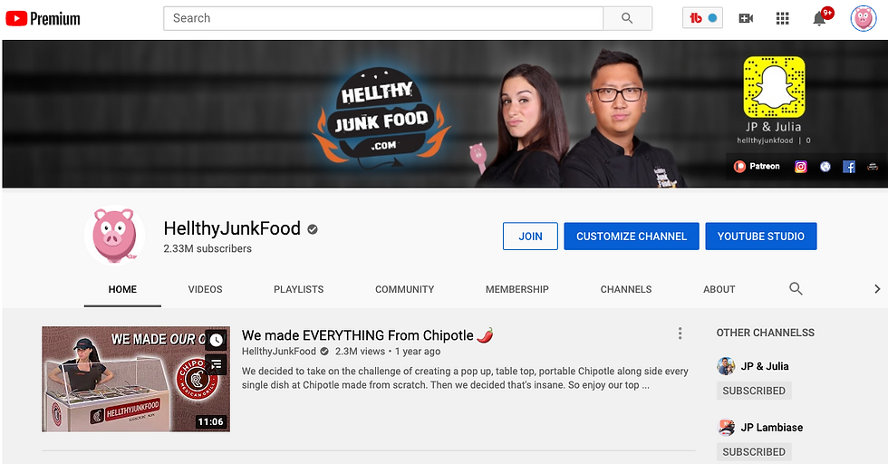Go to the COMMUNITY tab
Image resolution: width=888 pixels, height=464 pixels.
click(x=404, y=289)
